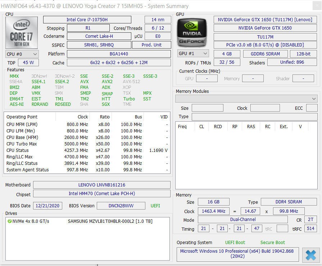Select the NVIDIA GeForce GTX 1650 (TU117M) [Lenovo] field

(265, 20)
